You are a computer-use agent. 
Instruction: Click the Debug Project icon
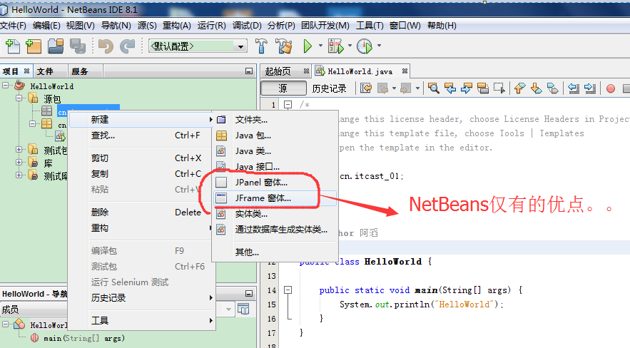[x=336, y=46]
